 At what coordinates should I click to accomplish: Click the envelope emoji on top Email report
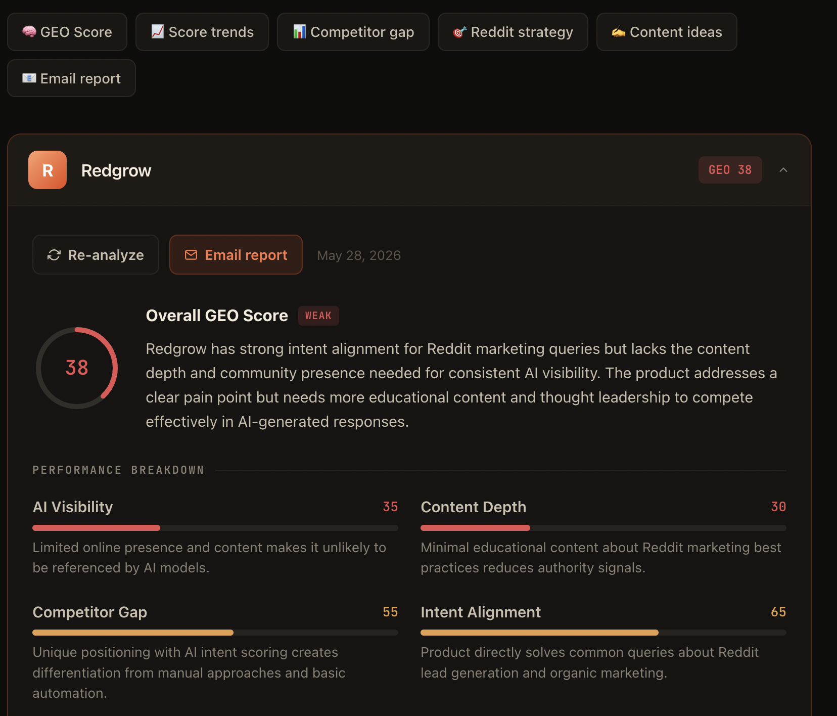coord(29,78)
